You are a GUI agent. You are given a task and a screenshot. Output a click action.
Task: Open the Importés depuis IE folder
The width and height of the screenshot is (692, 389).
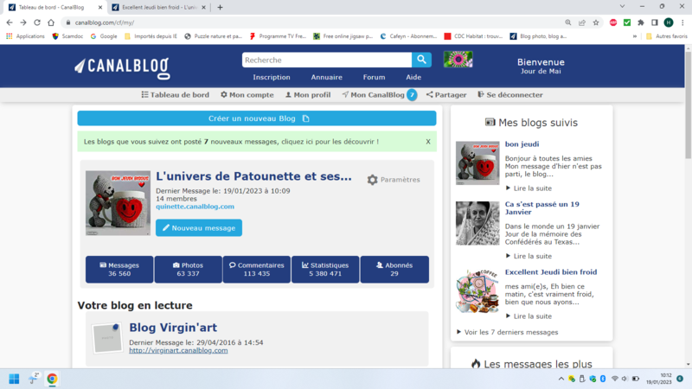tap(151, 36)
